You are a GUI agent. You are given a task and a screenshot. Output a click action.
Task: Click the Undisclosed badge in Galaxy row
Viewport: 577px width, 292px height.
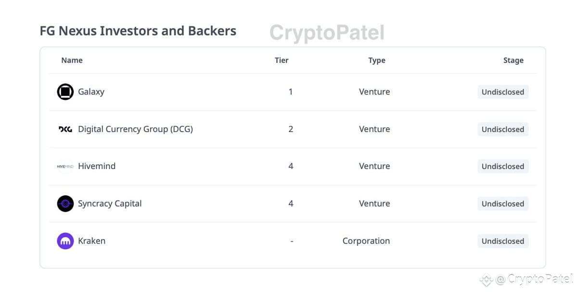[x=503, y=92]
